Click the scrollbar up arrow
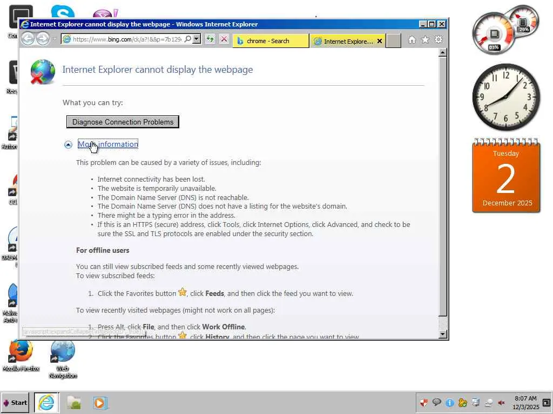Image resolution: width=553 pixels, height=414 pixels. (x=443, y=53)
